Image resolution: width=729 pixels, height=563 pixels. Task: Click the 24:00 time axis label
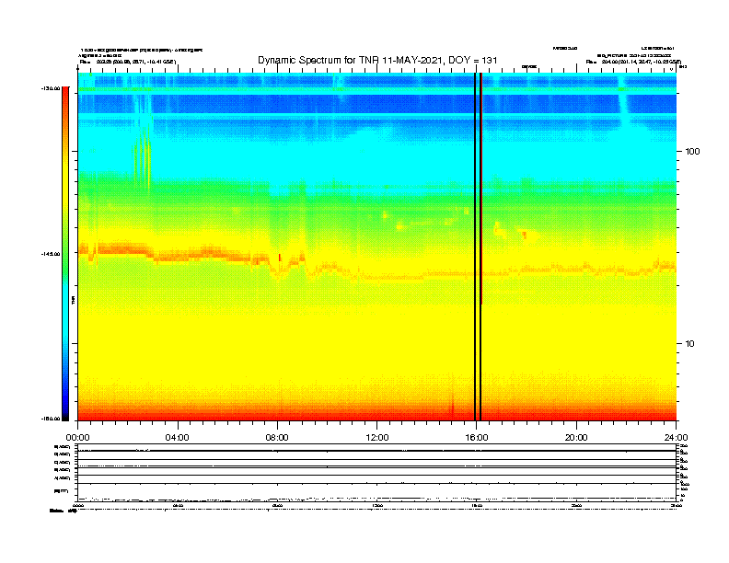(676, 438)
